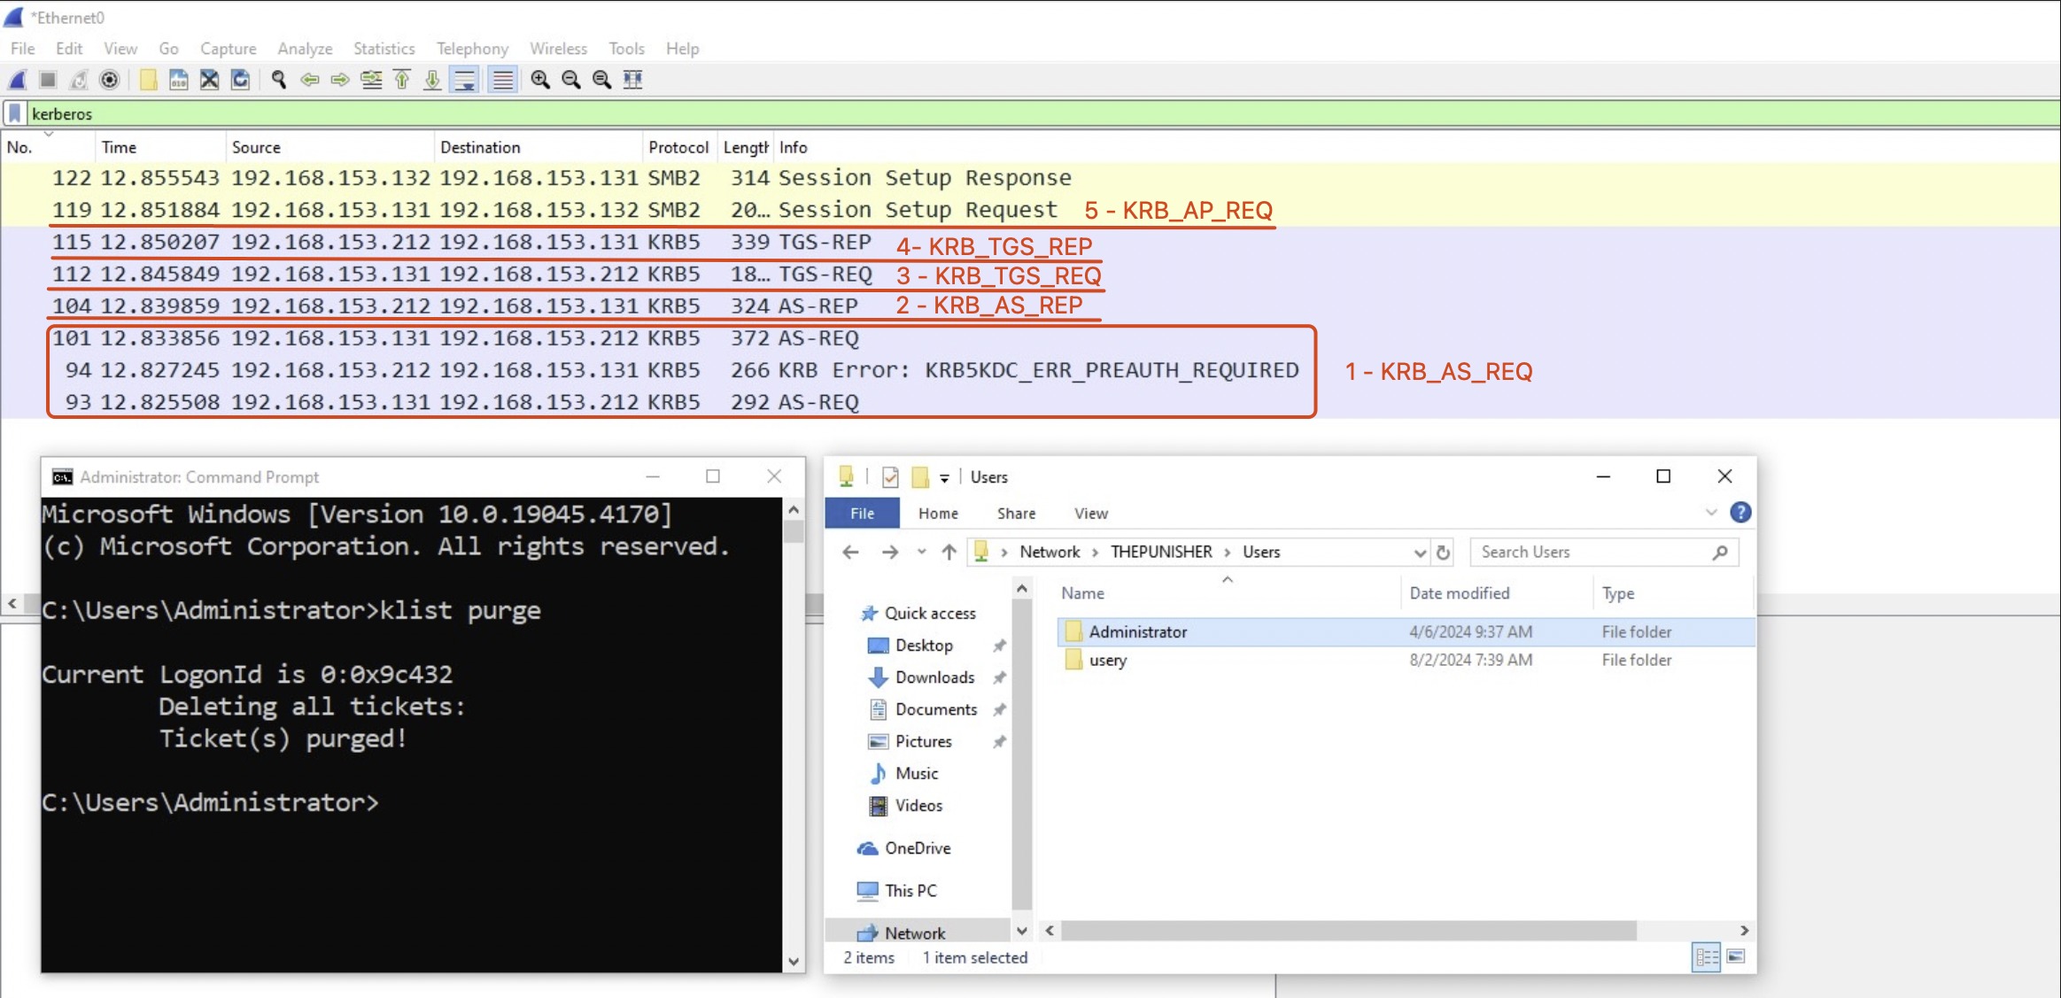Sort packet list by Source column
This screenshot has width=2061, height=998.
329,147
